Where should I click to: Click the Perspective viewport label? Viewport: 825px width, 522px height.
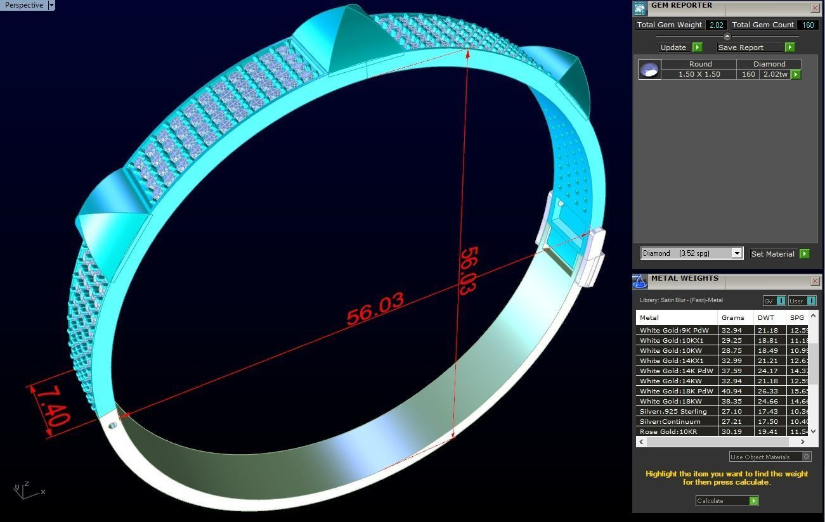tap(24, 5)
